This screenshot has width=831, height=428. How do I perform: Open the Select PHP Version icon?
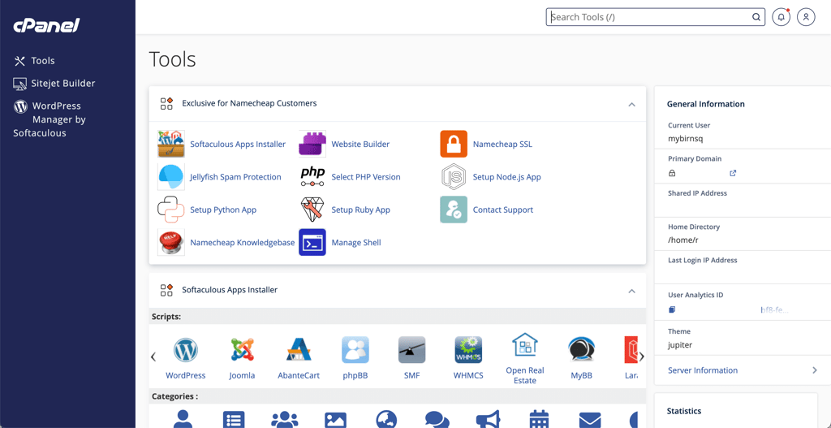[x=312, y=176]
